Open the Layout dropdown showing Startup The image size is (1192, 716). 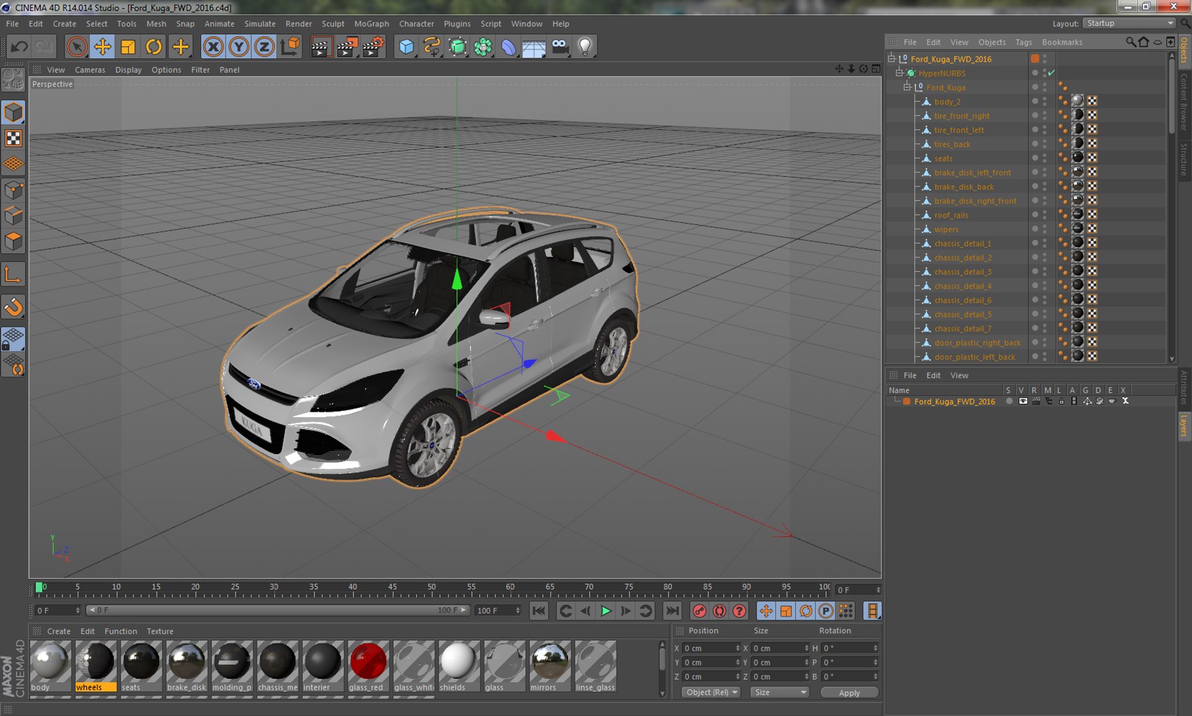coord(1129,23)
